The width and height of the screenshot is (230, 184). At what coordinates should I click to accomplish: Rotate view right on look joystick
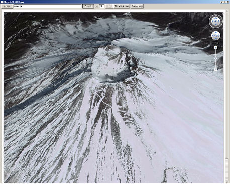(x=219, y=21)
